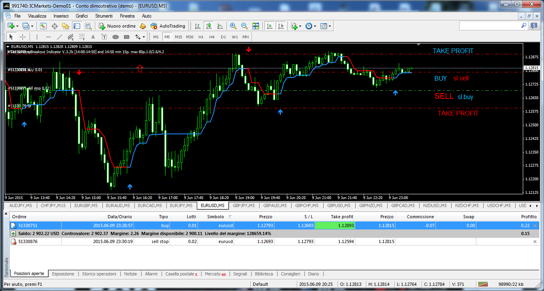The image size is (544, 291).
Task: Click the Profiles icon in the toolbar
Action: (x=26, y=26)
